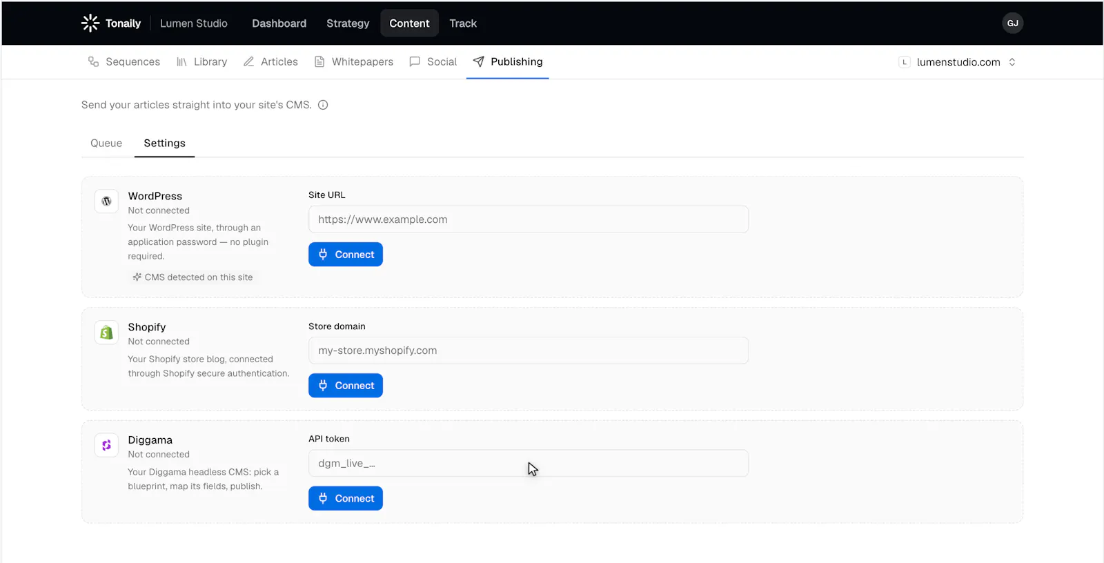Click the Diggama purple logo icon
This screenshot has width=1104, height=563.
[x=106, y=446]
